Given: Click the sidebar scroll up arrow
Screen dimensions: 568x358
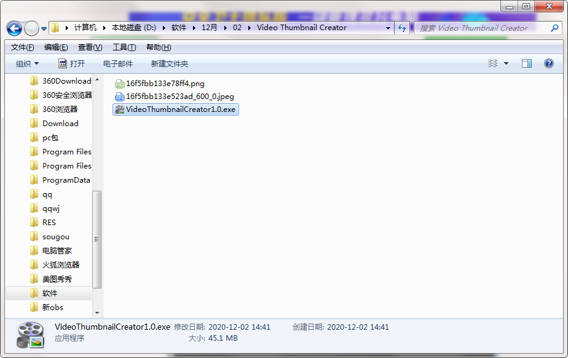Looking at the screenshot, I should pyautogui.click(x=97, y=79).
